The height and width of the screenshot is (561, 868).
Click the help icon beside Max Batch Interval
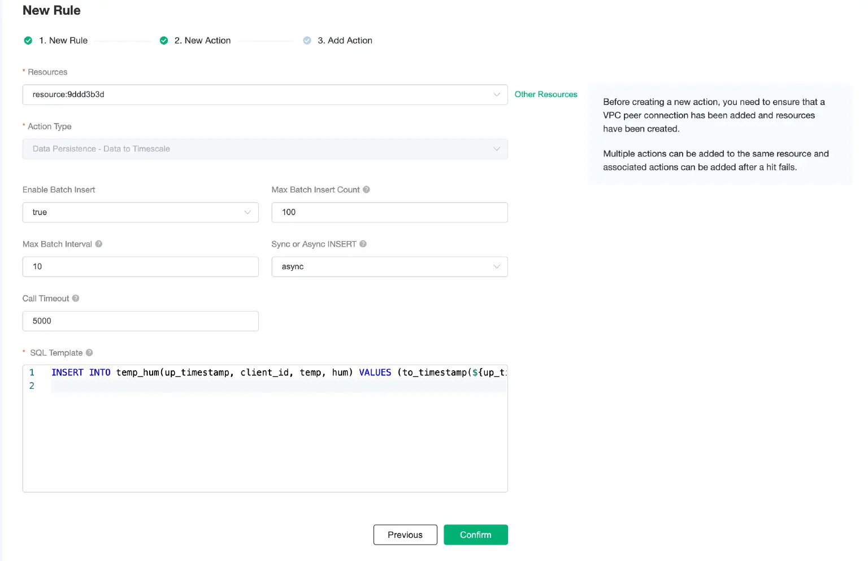[x=99, y=244]
